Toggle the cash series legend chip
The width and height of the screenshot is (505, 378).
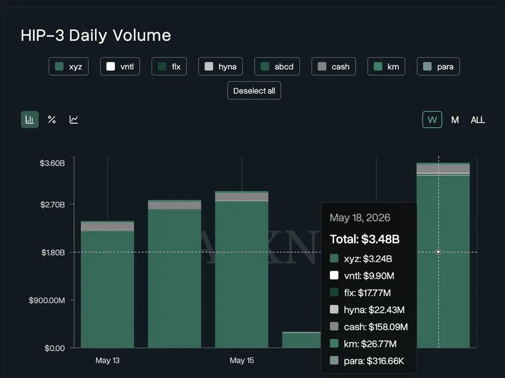334,67
